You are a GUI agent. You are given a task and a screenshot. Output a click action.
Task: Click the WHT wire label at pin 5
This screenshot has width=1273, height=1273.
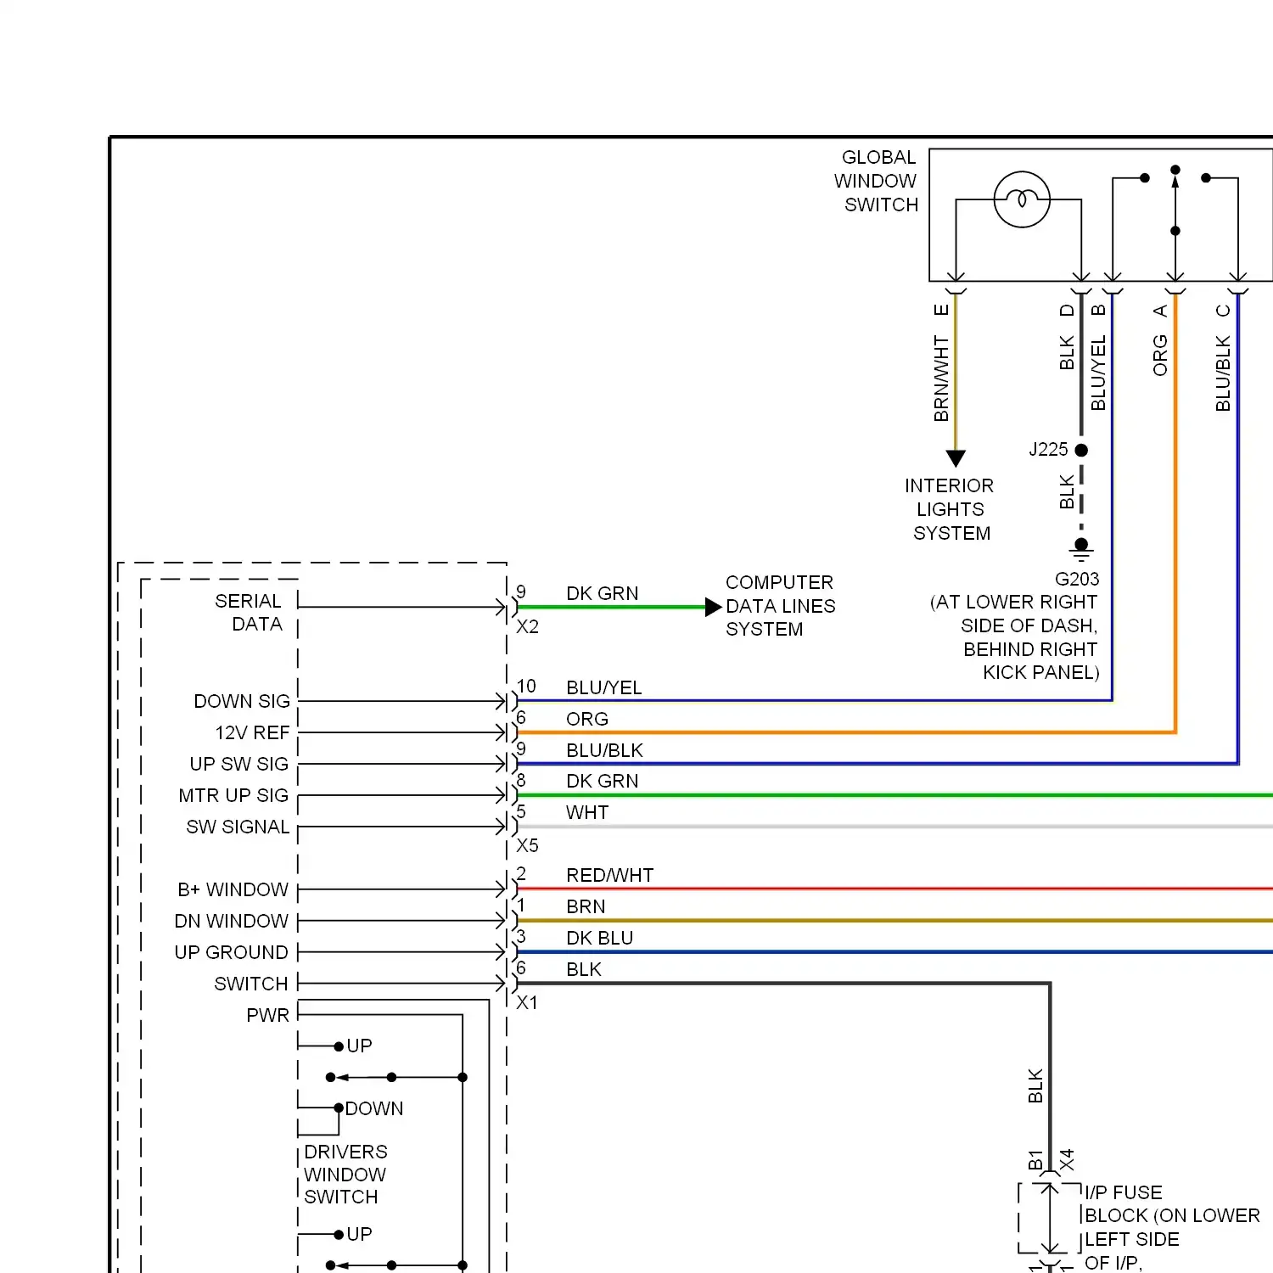click(587, 812)
